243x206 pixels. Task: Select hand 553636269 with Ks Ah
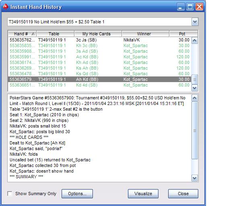[99, 68]
